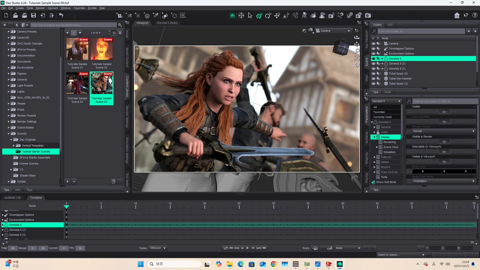Create a new camera from toolbar
Screen dimensions: 480x270
click(119, 16)
